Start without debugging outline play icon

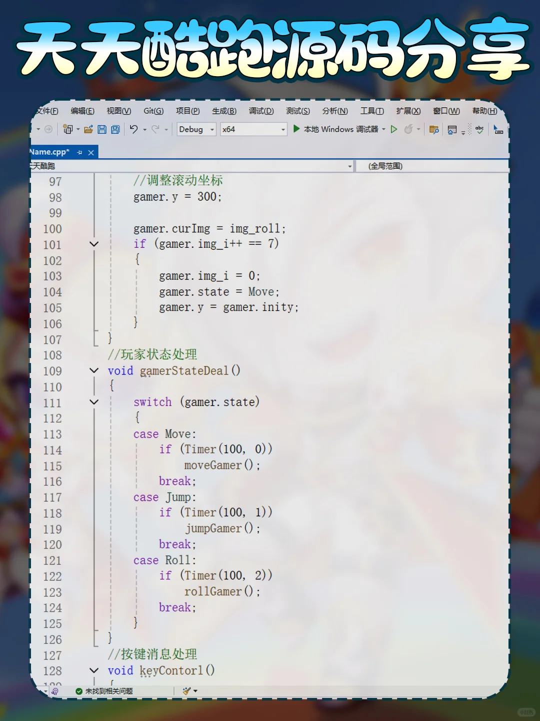(394, 129)
